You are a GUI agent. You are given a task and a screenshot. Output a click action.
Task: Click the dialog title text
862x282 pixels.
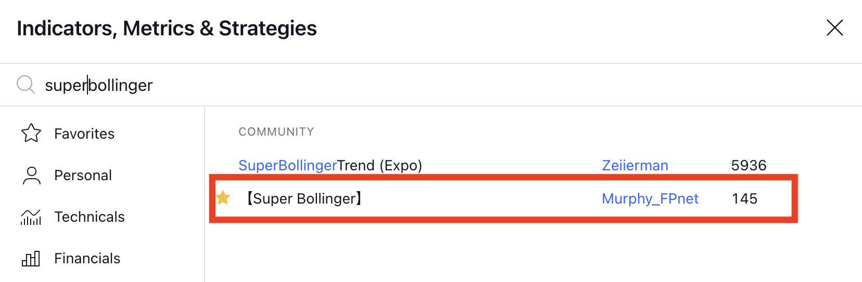point(167,29)
